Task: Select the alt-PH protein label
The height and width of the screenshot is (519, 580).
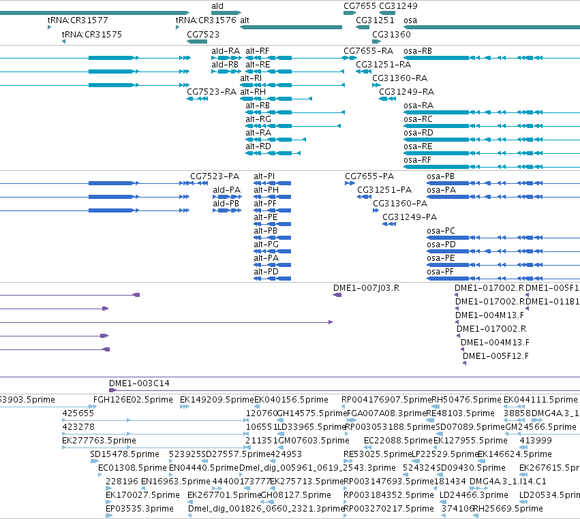Action: click(x=266, y=189)
